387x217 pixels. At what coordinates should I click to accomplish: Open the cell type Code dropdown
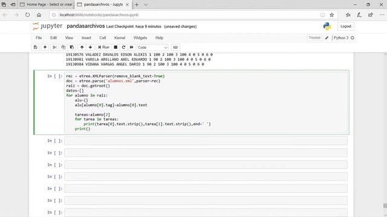coord(152,48)
